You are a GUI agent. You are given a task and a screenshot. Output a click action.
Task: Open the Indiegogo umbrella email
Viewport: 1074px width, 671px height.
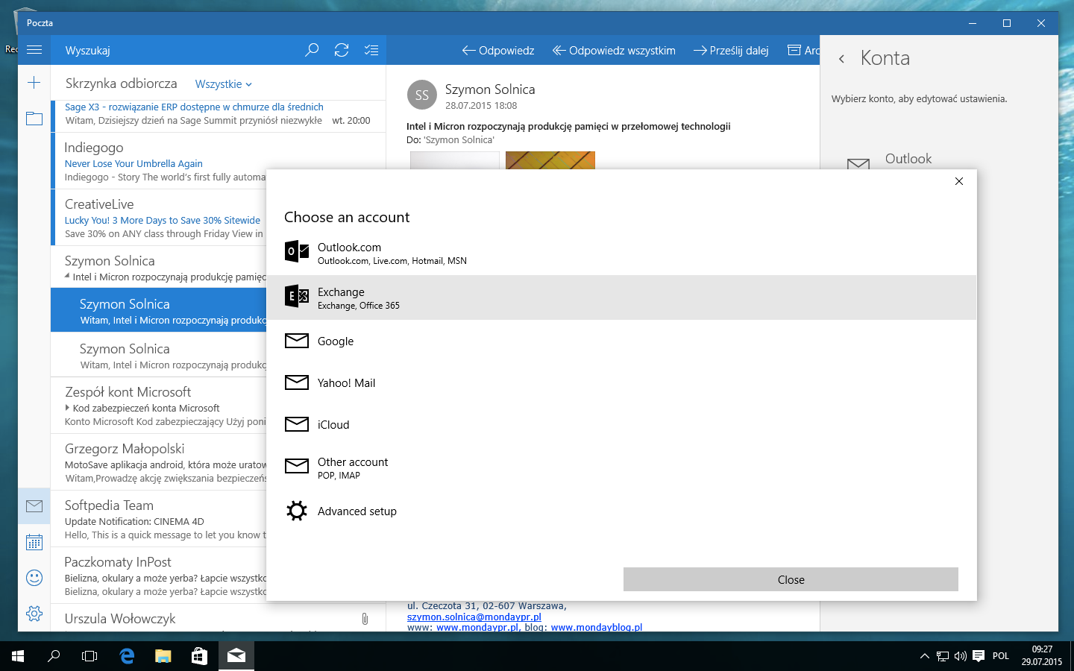point(159,161)
